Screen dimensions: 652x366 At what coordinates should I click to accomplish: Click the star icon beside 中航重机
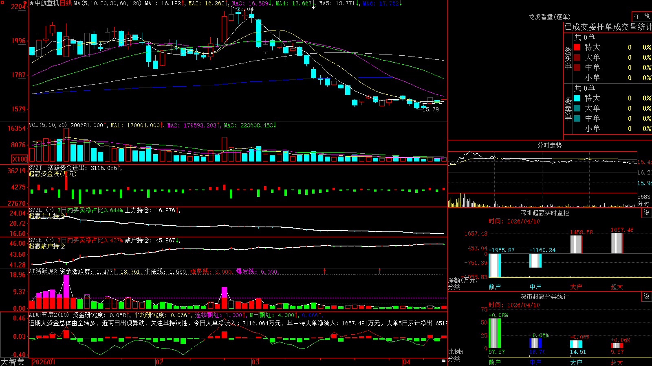(31, 3)
